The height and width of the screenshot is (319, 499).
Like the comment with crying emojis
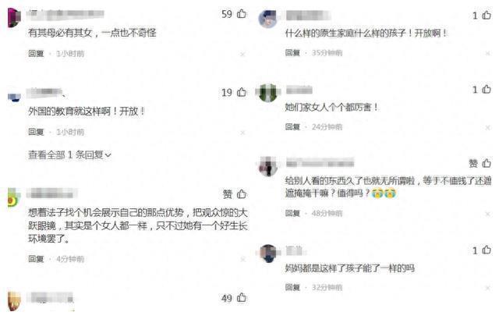pyautogui.click(x=487, y=163)
